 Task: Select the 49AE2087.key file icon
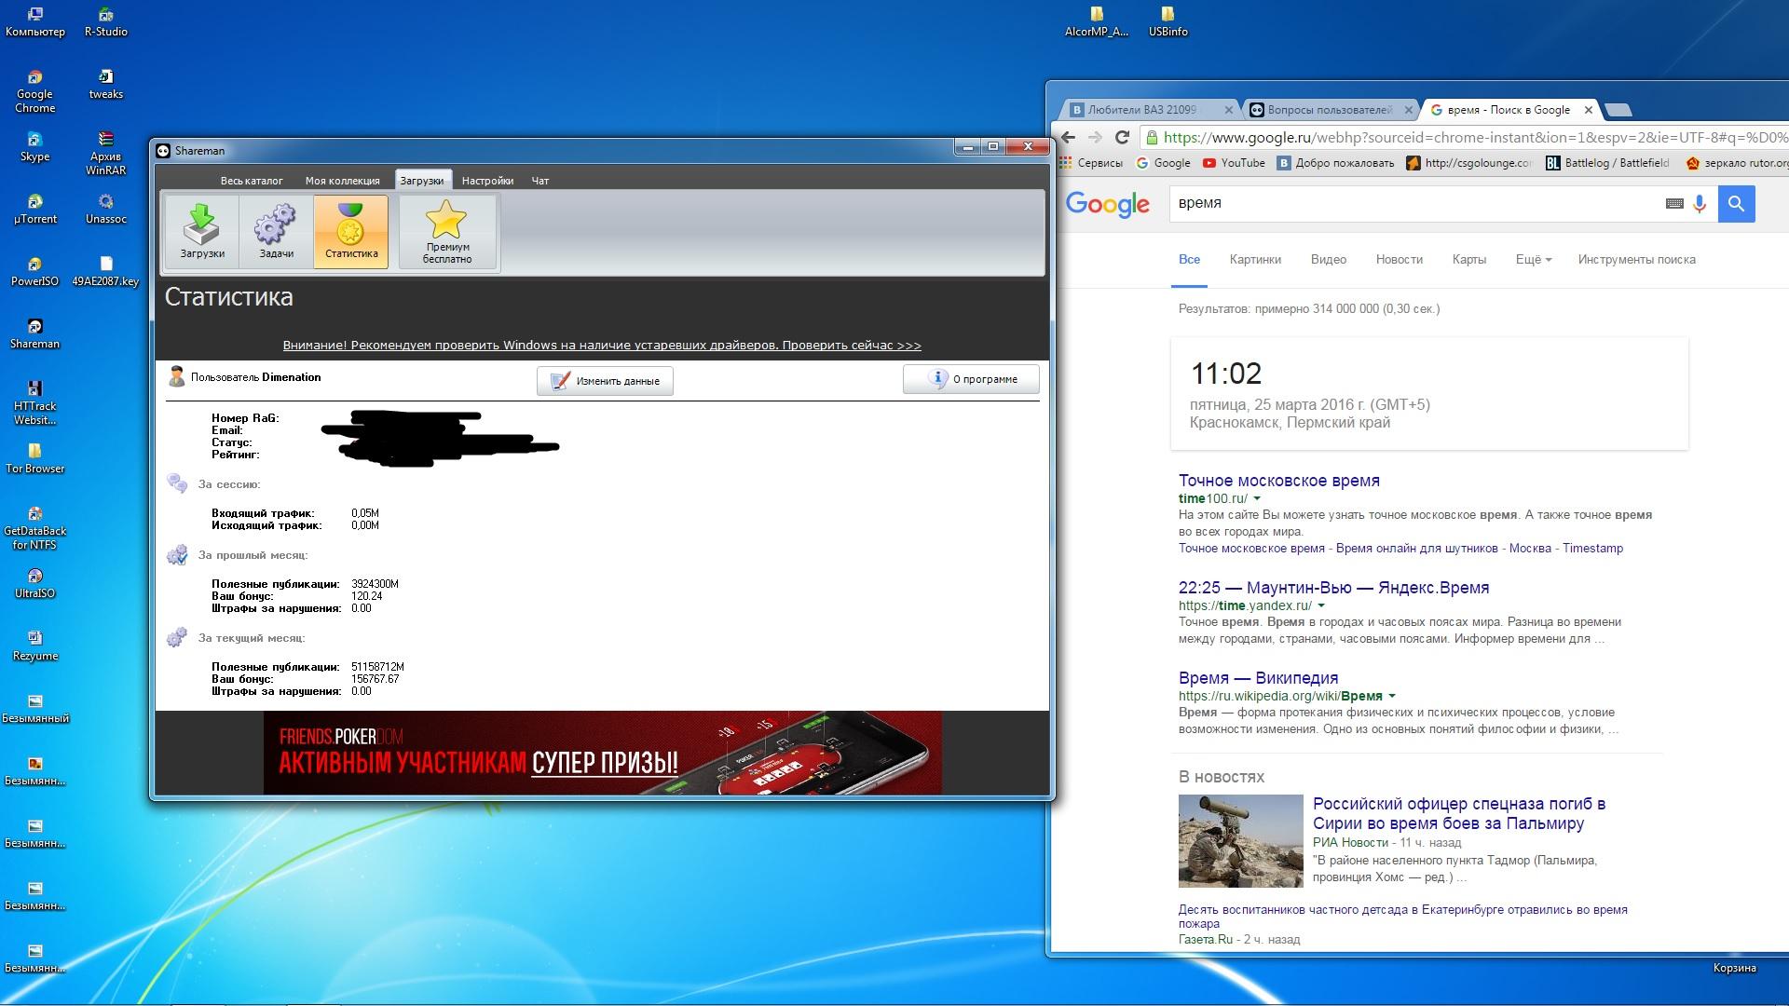[x=106, y=272]
